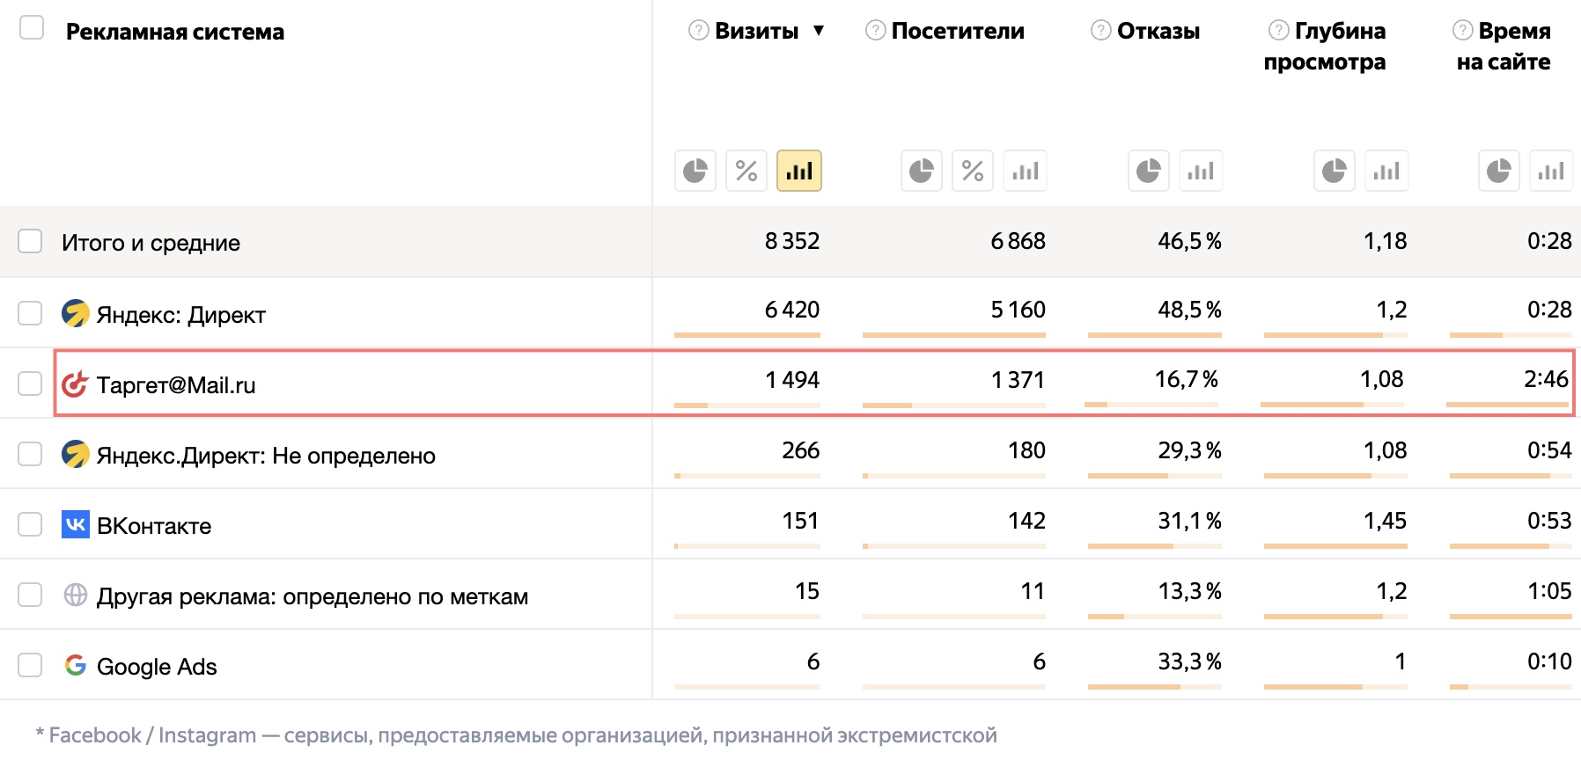This screenshot has width=1581, height=760.
Task: Click highlighted bar chart icon under Визиты
Action: tap(799, 171)
